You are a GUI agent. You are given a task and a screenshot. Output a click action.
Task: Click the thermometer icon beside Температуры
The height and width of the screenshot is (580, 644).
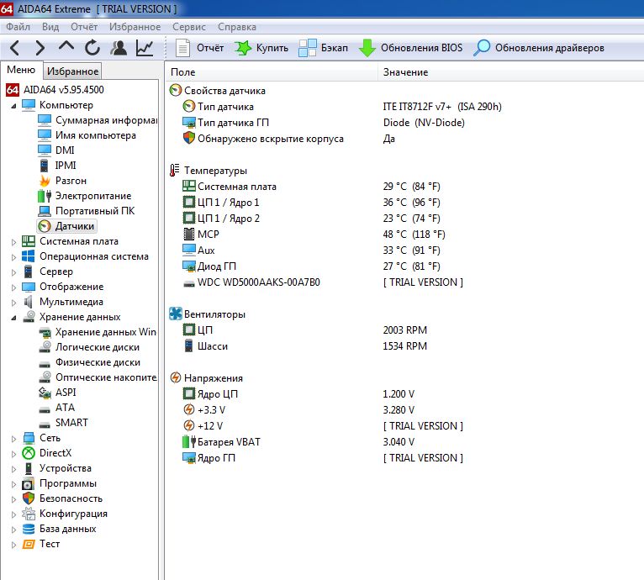(175, 171)
